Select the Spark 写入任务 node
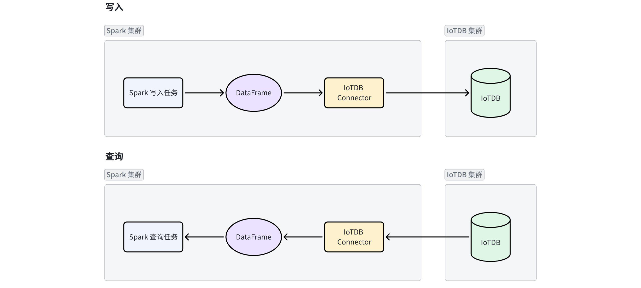Image resolution: width=641 pixels, height=288 pixels. (153, 93)
